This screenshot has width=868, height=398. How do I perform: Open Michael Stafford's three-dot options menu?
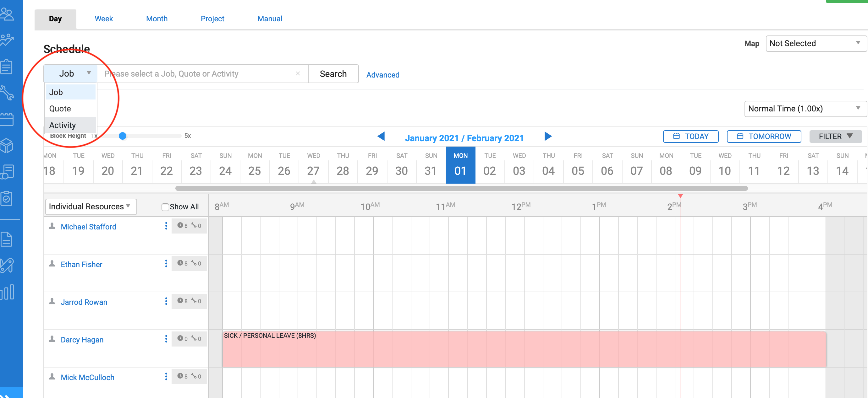pyautogui.click(x=166, y=226)
